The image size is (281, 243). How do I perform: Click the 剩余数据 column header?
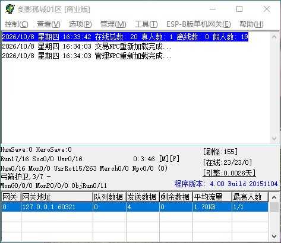click(x=176, y=197)
